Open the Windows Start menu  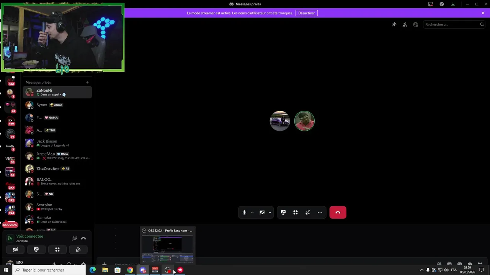6,270
